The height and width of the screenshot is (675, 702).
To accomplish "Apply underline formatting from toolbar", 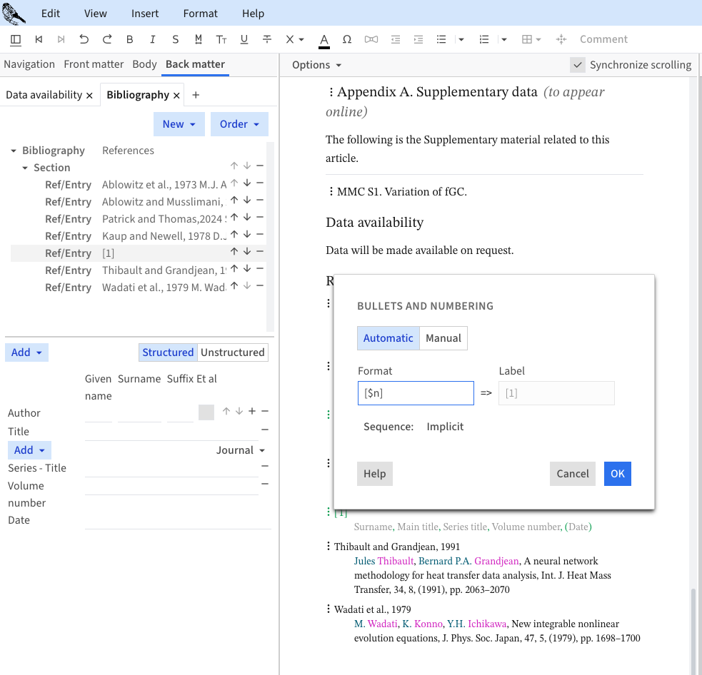I will click(x=244, y=39).
